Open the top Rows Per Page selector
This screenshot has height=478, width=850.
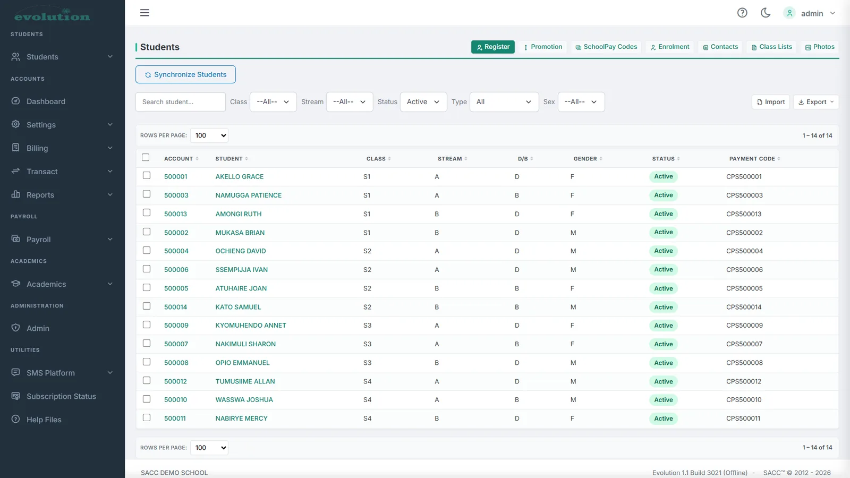click(x=209, y=135)
